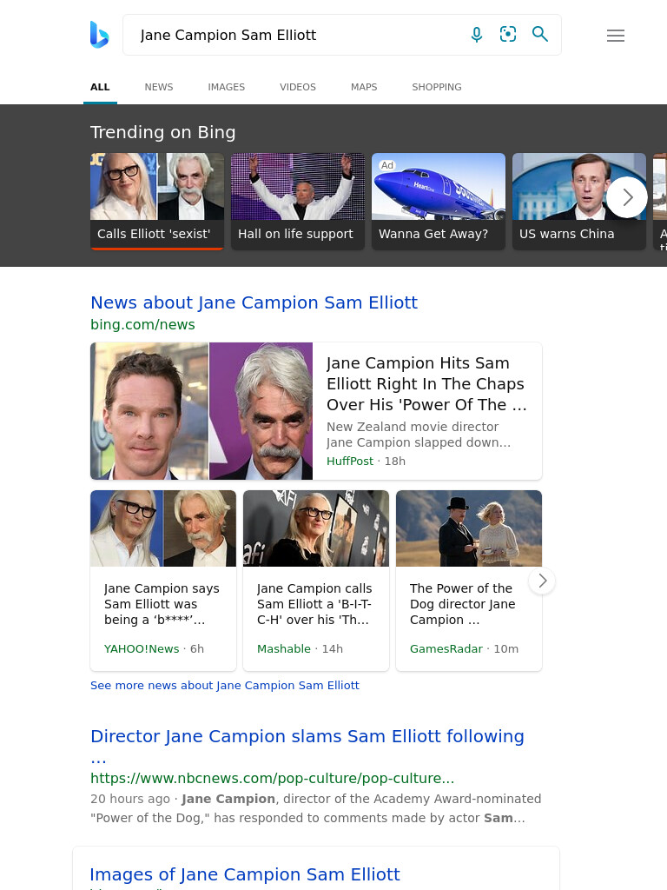Click the YAHOO!News source label
Screen dimensions: 667x890
pyautogui.click(x=142, y=648)
